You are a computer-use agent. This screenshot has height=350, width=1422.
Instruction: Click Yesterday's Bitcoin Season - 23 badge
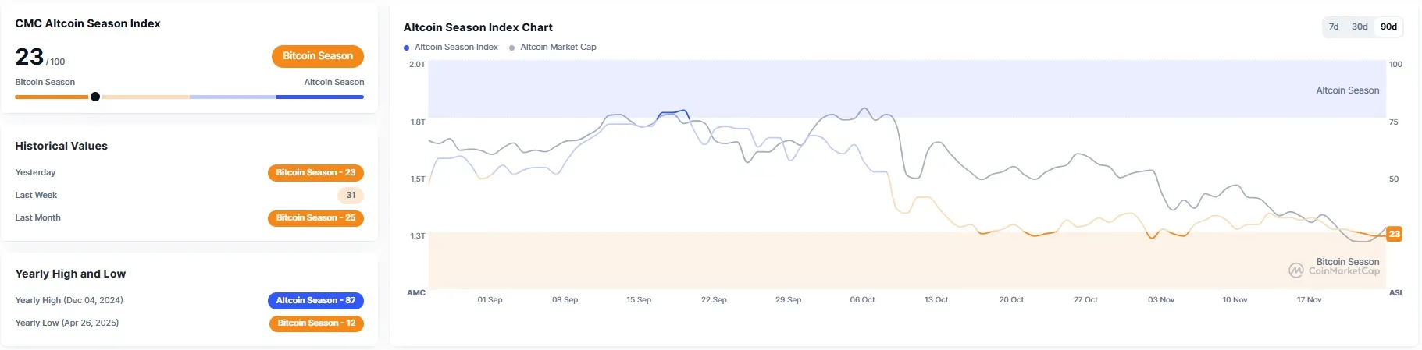tap(315, 173)
